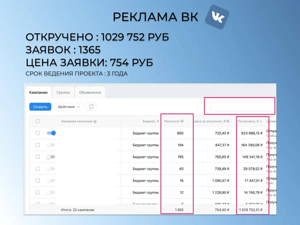Click the 847,37 ₽ price cell
This screenshot has height=225, width=300.
pos(222,145)
